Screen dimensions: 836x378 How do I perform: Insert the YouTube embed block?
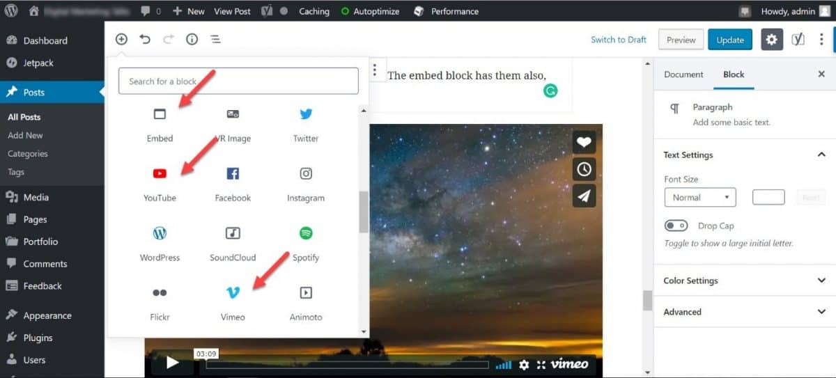160,184
